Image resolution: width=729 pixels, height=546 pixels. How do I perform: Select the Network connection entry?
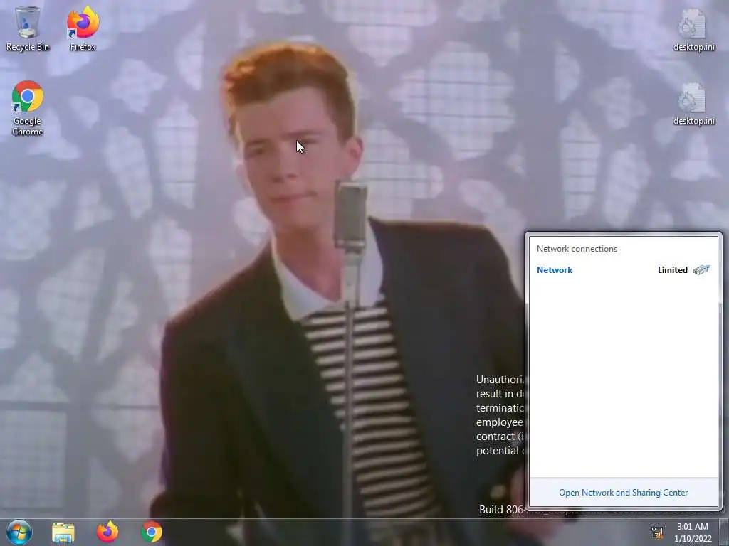coord(624,270)
